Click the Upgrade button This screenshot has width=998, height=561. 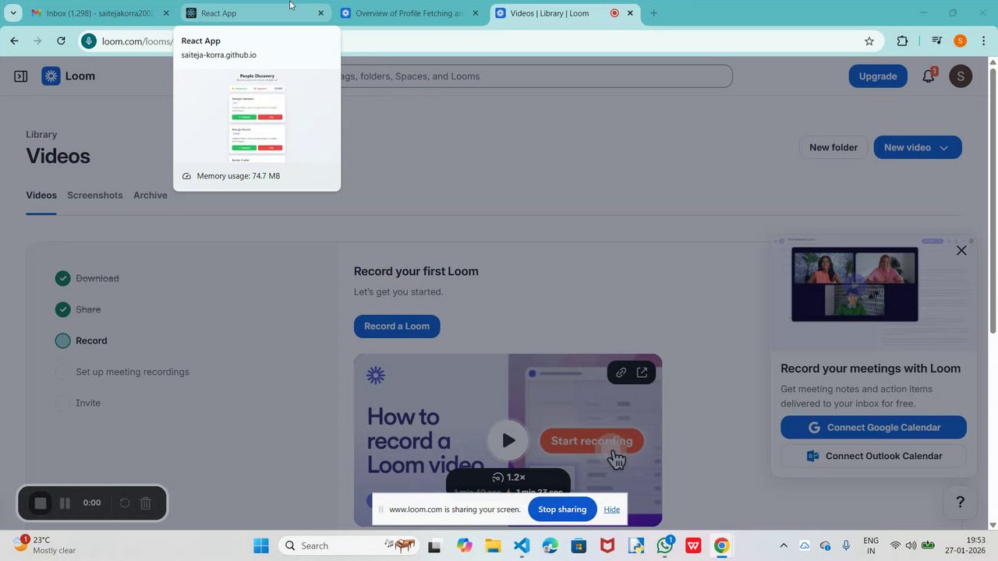point(878,76)
